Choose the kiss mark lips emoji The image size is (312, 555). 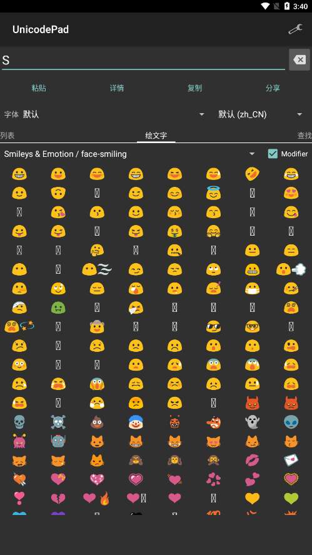click(x=252, y=460)
